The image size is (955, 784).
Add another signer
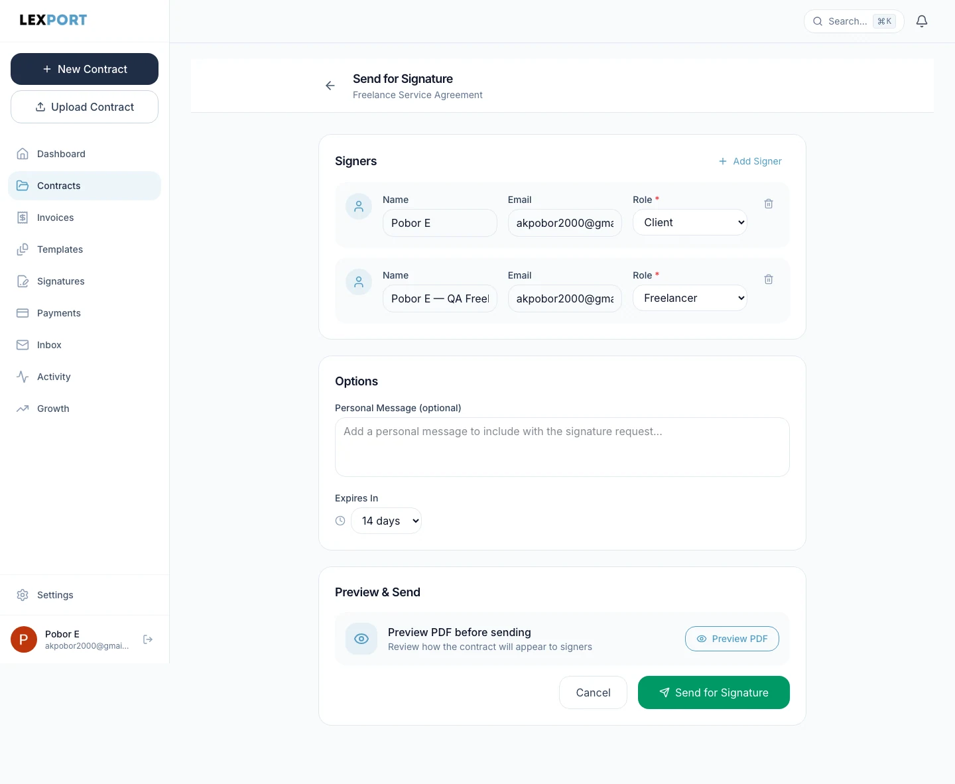pos(750,161)
